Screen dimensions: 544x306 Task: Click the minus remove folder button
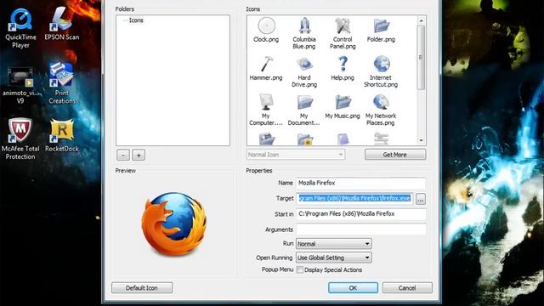click(123, 155)
